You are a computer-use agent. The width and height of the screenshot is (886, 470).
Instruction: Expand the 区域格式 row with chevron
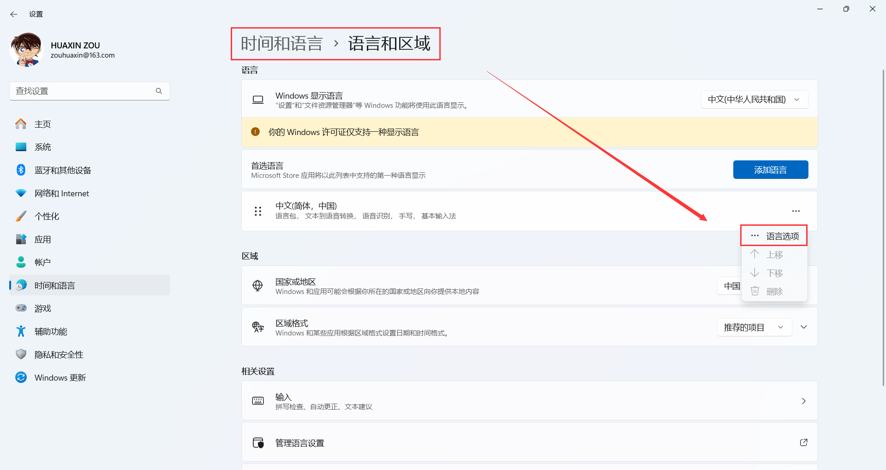click(x=804, y=327)
